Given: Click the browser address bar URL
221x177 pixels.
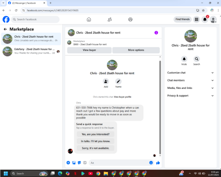Looking at the screenshot, I should point(53,10).
